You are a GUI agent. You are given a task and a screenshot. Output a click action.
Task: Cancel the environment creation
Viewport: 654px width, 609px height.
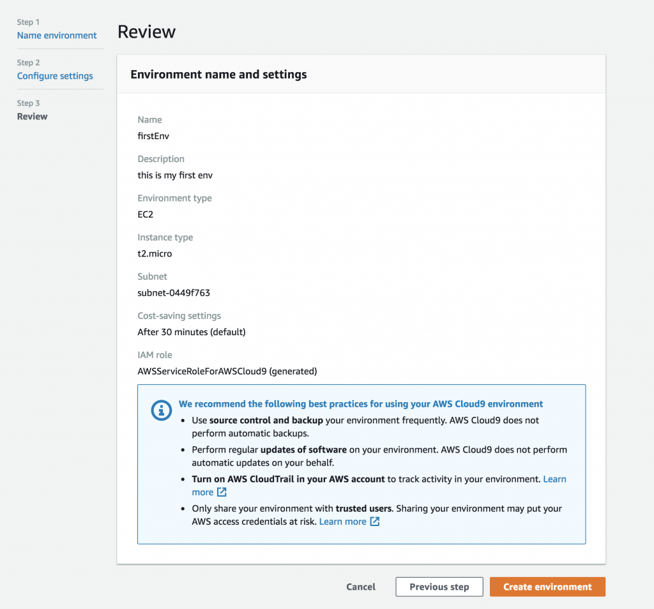click(x=361, y=587)
